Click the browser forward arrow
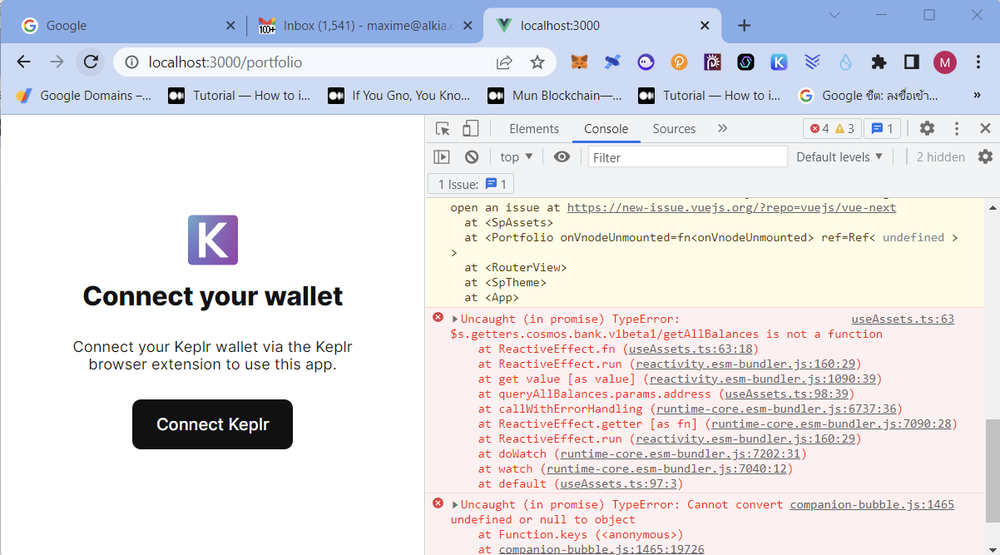The width and height of the screenshot is (1000, 555). tap(57, 62)
